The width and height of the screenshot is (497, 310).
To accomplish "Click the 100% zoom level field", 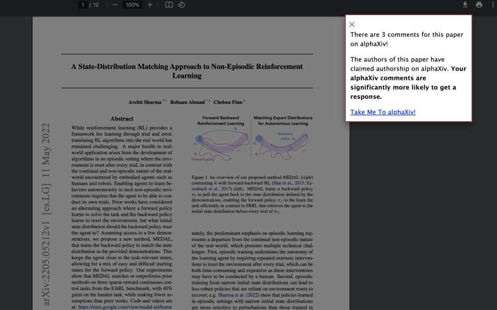I will 133,5.
